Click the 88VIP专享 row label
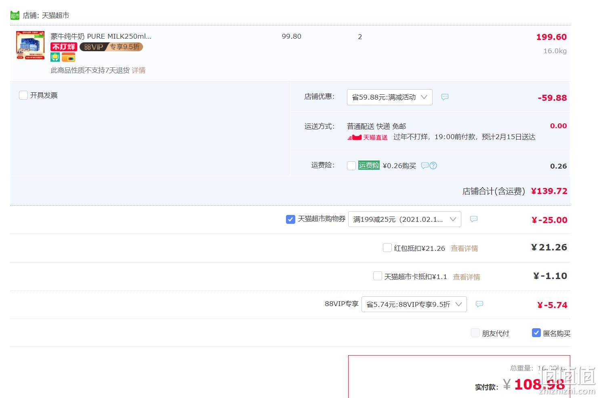The image size is (599, 398). (342, 304)
